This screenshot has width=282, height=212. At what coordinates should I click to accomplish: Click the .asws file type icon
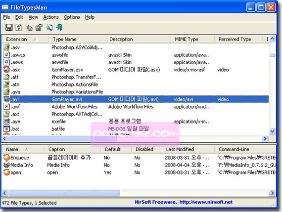(6, 62)
